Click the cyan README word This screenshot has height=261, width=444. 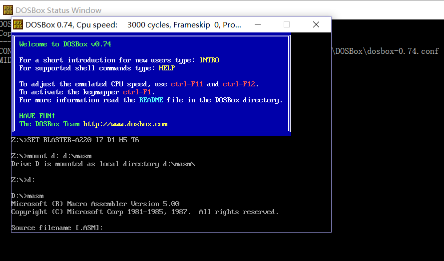click(x=151, y=100)
